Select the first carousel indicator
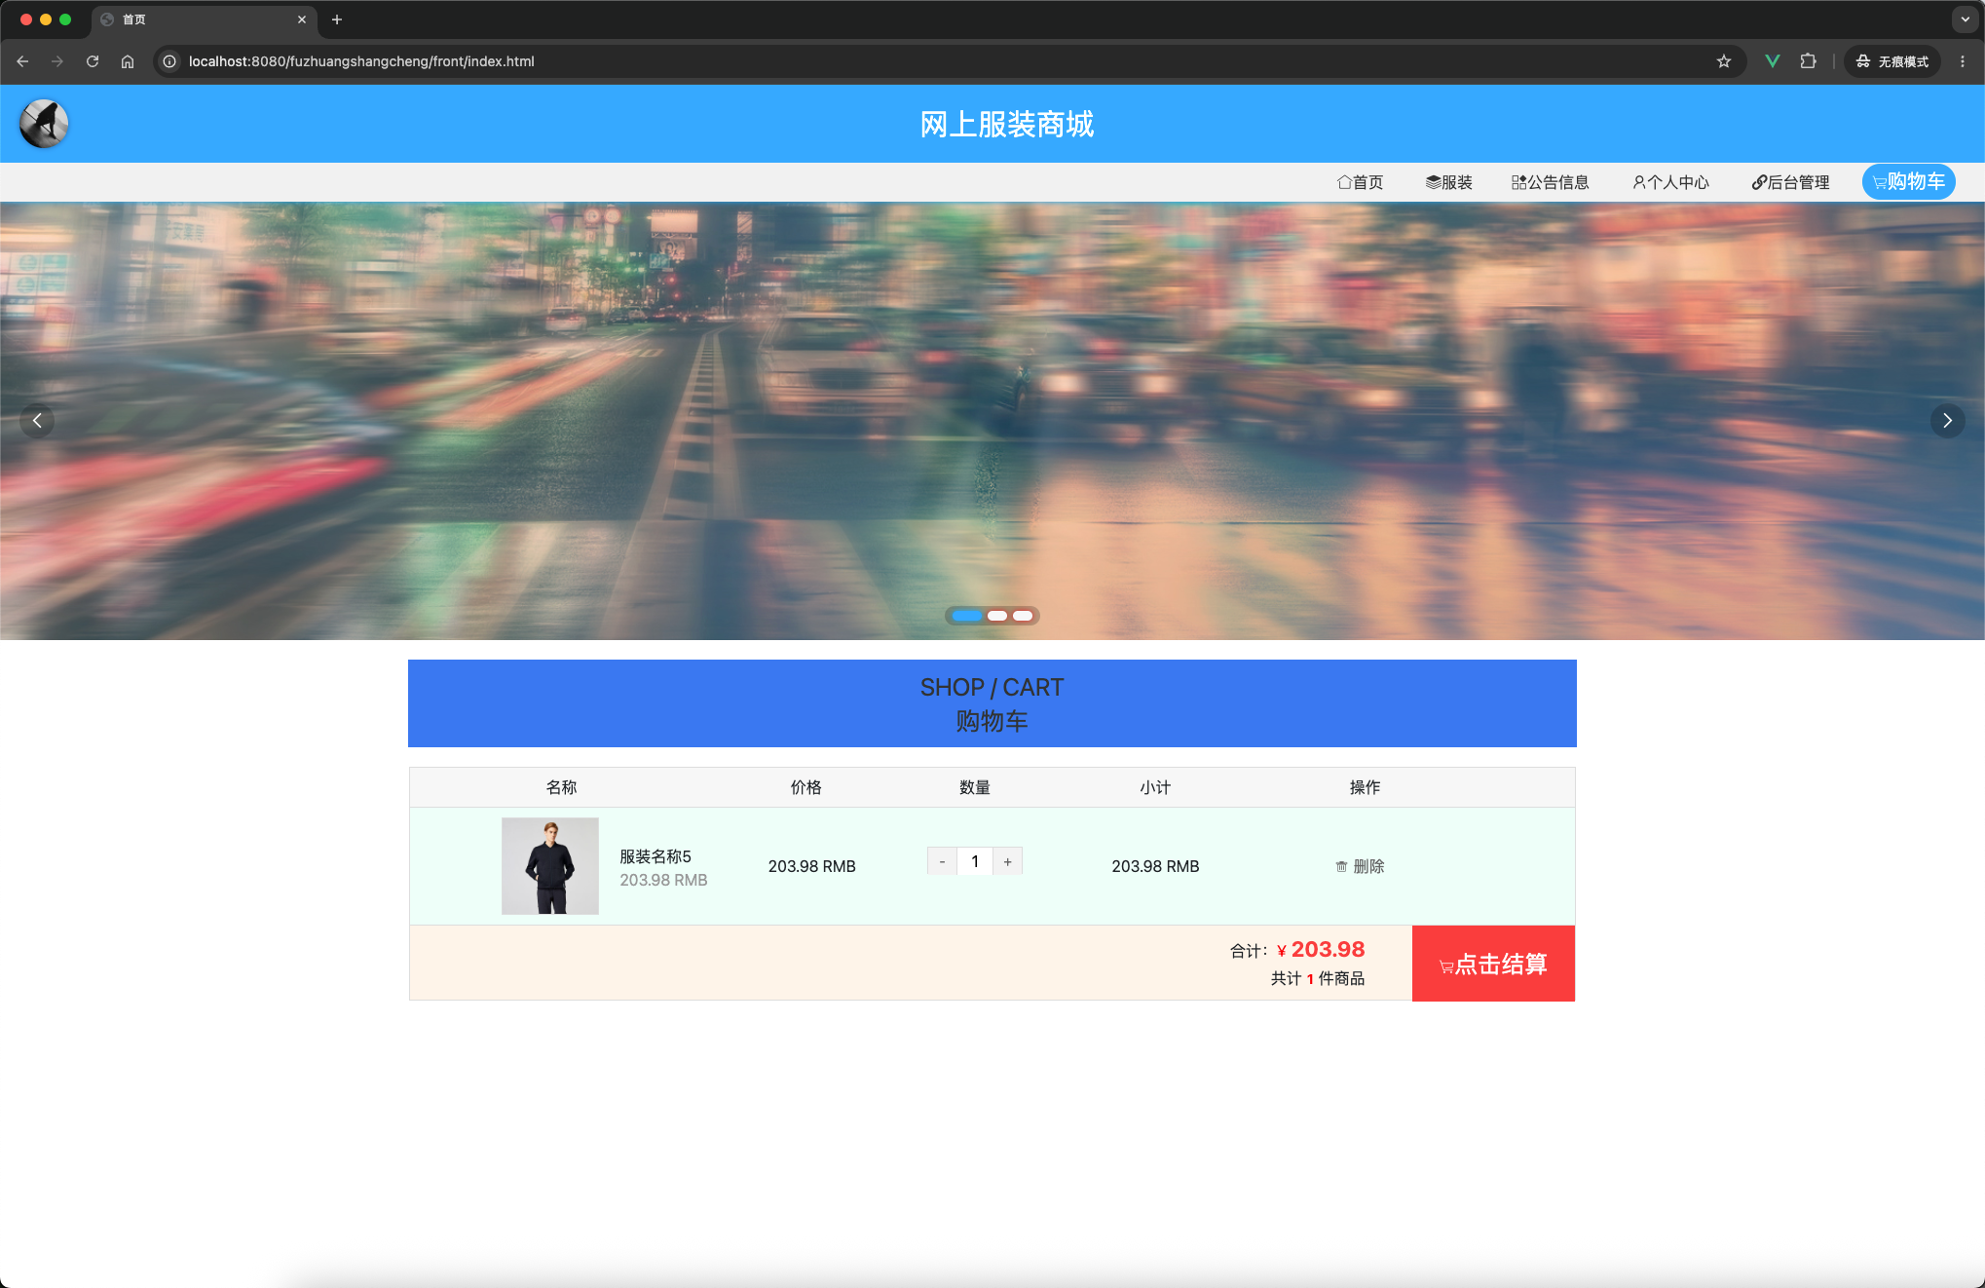The width and height of the screenshot is (1985, 1288). click(x=967, y=616)
